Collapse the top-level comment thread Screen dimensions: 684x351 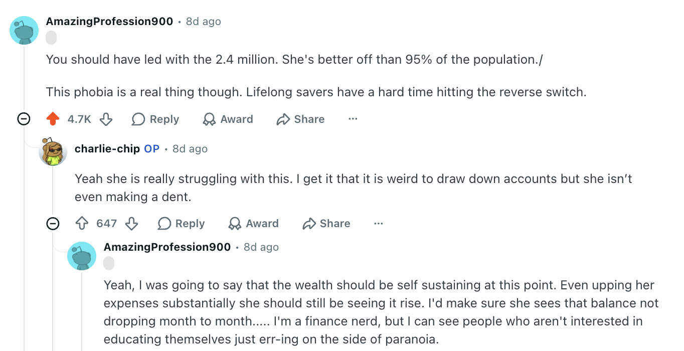(x=24, y=119)
